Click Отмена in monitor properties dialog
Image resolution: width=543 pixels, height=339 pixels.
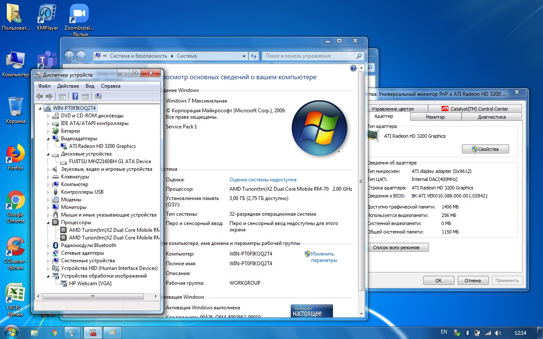click(x=473, y=280)
